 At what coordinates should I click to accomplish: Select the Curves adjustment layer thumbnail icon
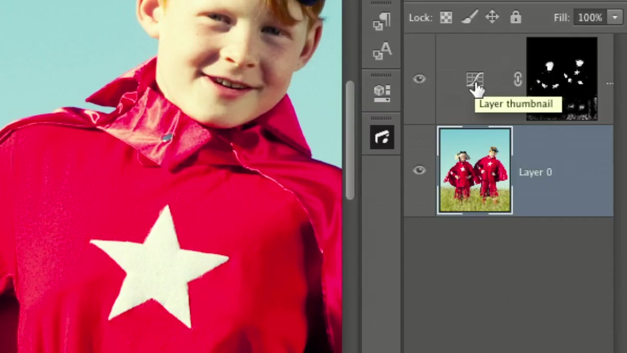click(474, 80)
